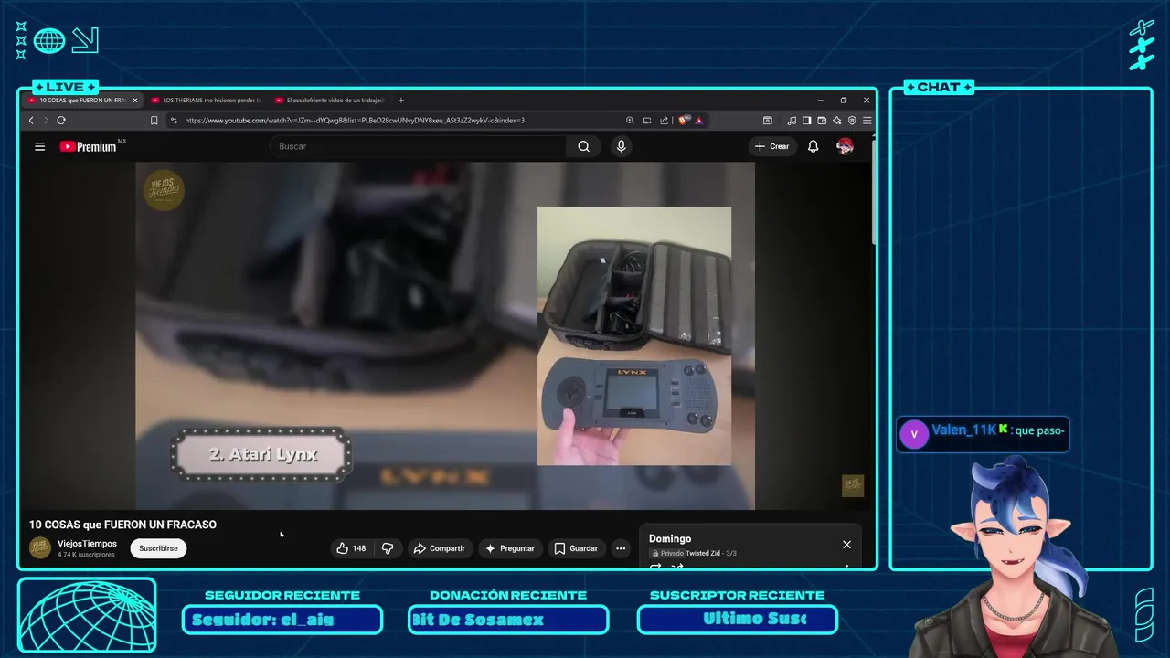Click the ViejosTiempos watermark in the video corner
This screenshot has width=1170, height=658.
pyautogui.click(x=852, y=486)
